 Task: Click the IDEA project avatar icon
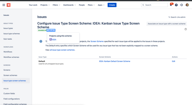tap(50, 39)
